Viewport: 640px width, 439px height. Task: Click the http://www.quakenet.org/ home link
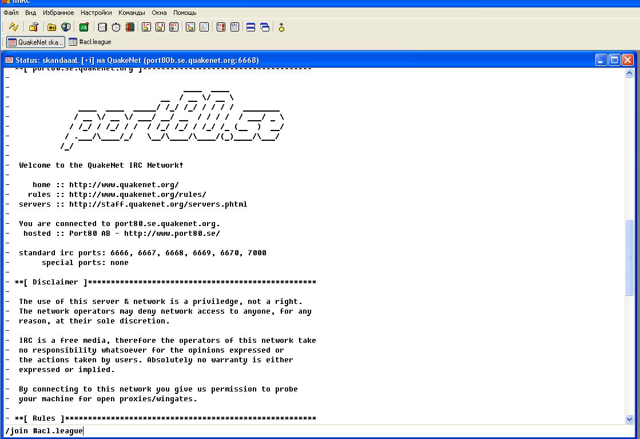coord(124,185)
